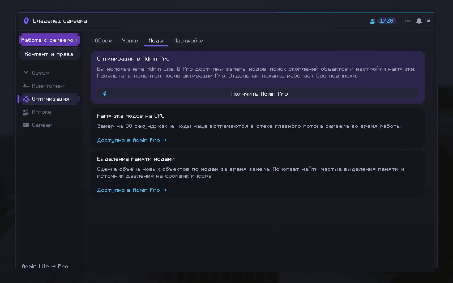Click the Игроки people icon
This screenshot has width=453, height=283.
[x=26, y=112]
